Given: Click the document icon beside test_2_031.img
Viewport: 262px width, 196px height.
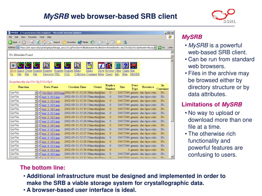Looking at the screenshot, I should (40, 121).
